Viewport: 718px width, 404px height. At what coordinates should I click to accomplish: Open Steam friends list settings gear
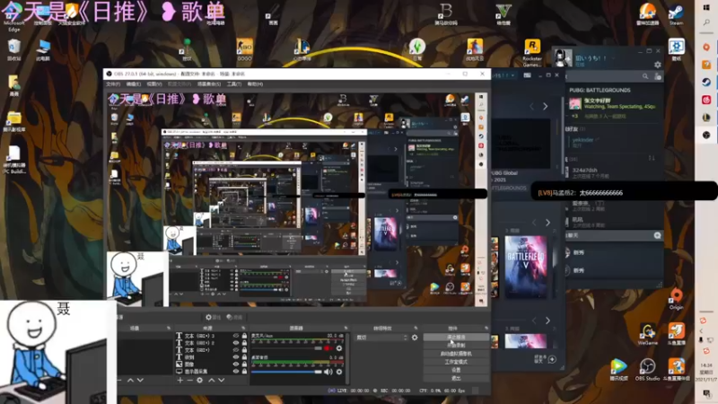[x=658, y=65]
